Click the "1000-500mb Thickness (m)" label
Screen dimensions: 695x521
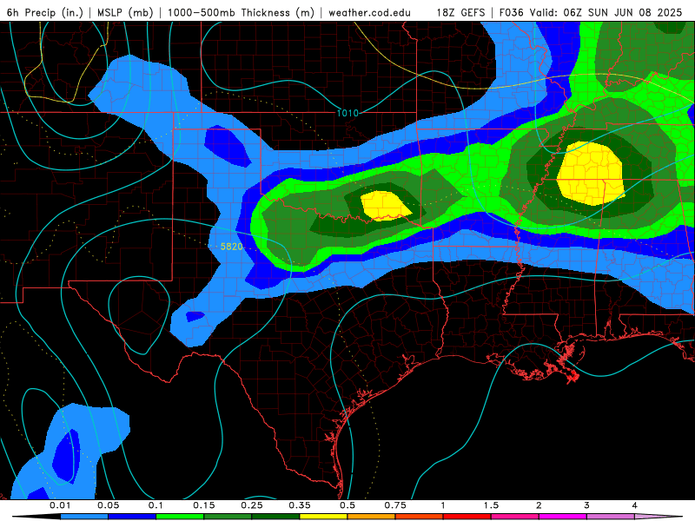[241, 12]
